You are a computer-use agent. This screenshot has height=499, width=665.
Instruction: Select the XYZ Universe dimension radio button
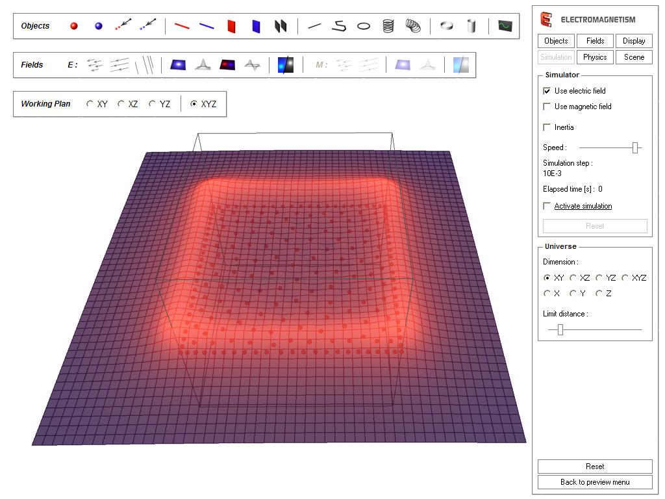pos(625,277)
